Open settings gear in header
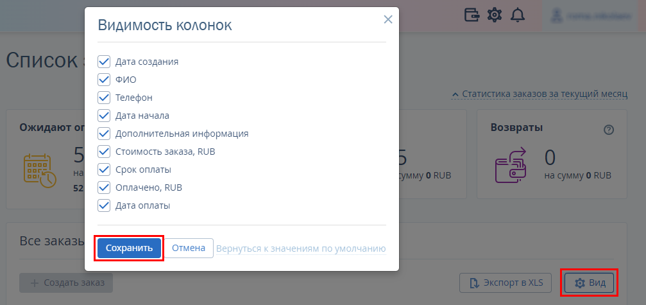This screenshot has height=305, width=646. tap(495, 15)
